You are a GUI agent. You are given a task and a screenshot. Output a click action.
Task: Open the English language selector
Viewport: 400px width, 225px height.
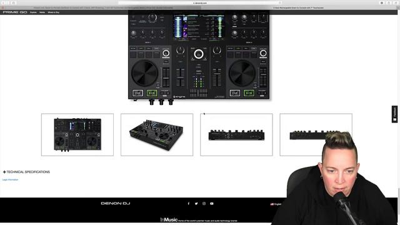click(276, 204)
